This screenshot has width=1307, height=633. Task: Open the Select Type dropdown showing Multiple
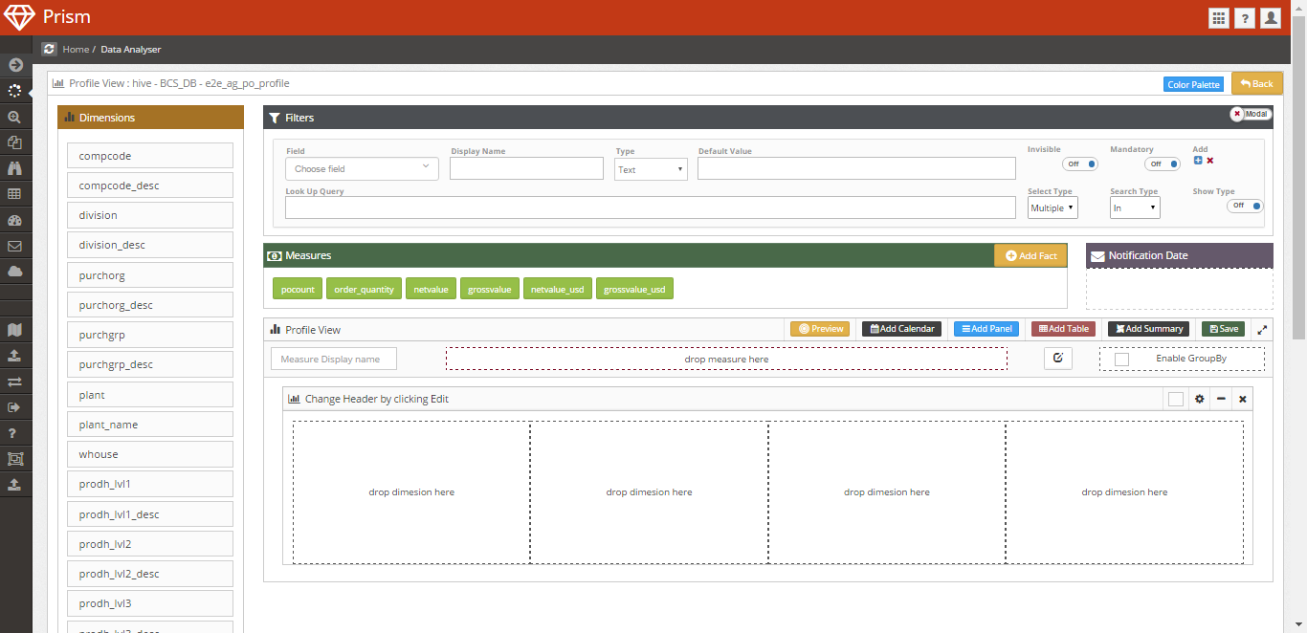[x=1052, y=207]
